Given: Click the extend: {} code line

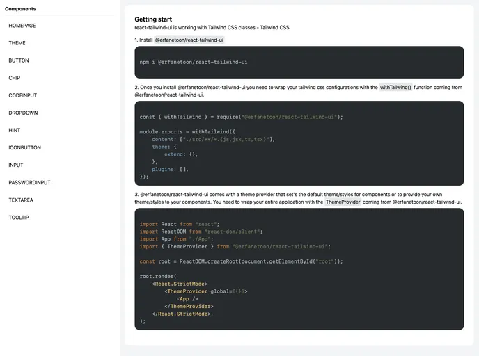Looking at the screenshot, I should click(181, 154).
